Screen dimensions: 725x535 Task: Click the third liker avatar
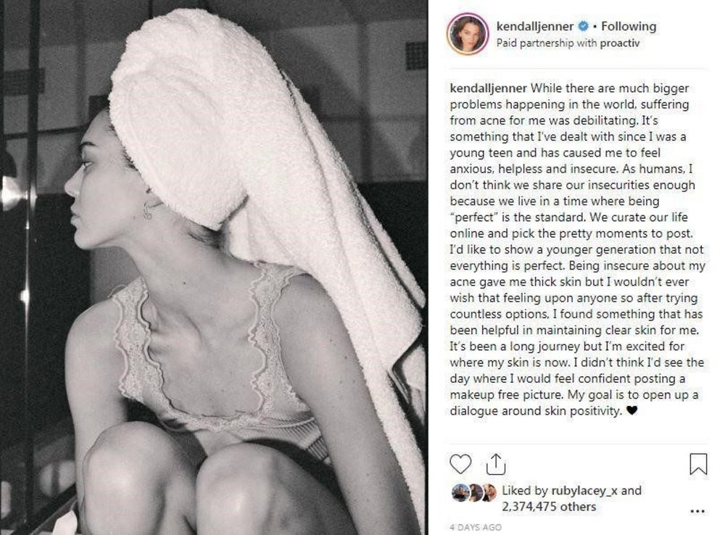tap(489, 493)
